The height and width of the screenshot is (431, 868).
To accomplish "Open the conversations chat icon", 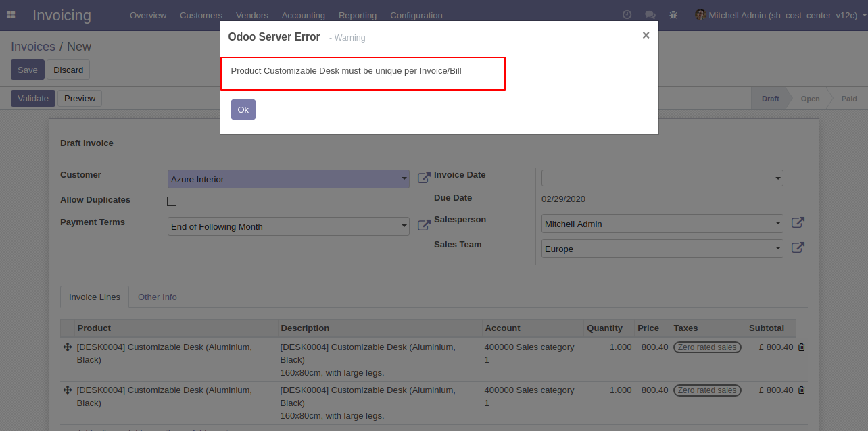I will click(650, 15).
